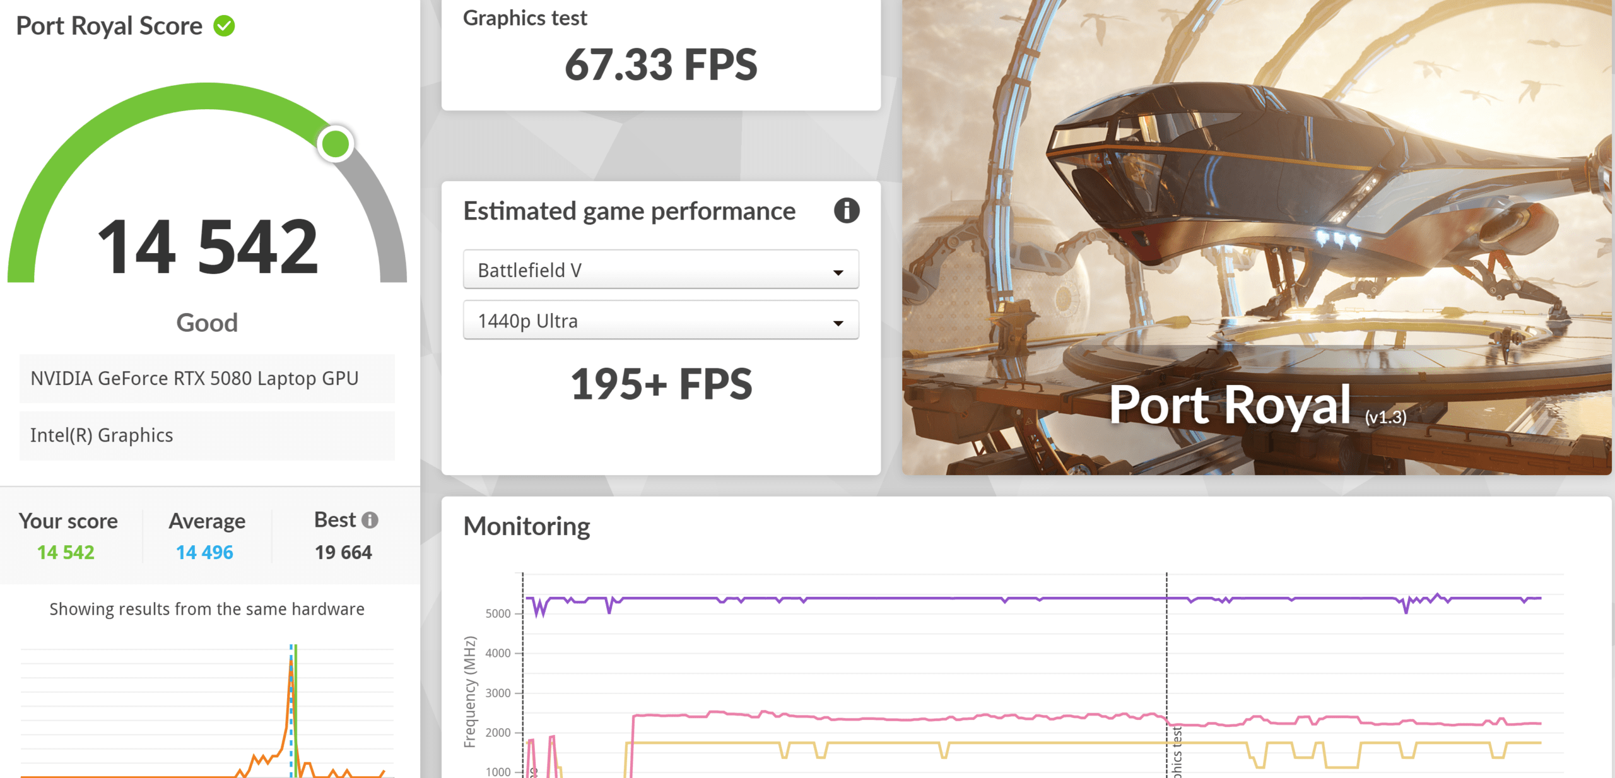The height and width of the screenshot is (778, 1615).
Task: Open the 1440p Ultra resolution dropdown
Action: coord(661,321)
